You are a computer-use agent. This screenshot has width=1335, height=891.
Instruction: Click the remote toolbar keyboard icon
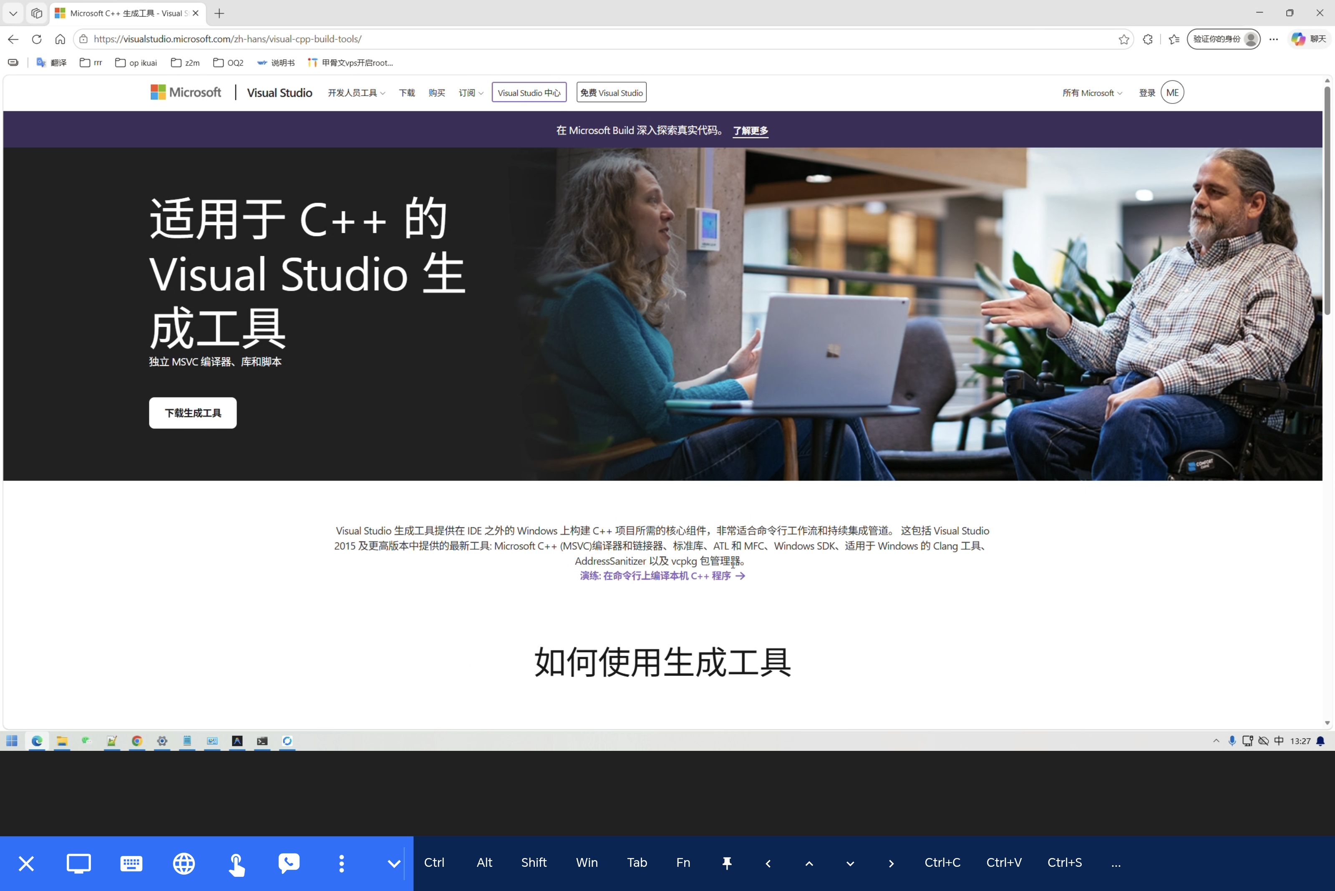131,863
